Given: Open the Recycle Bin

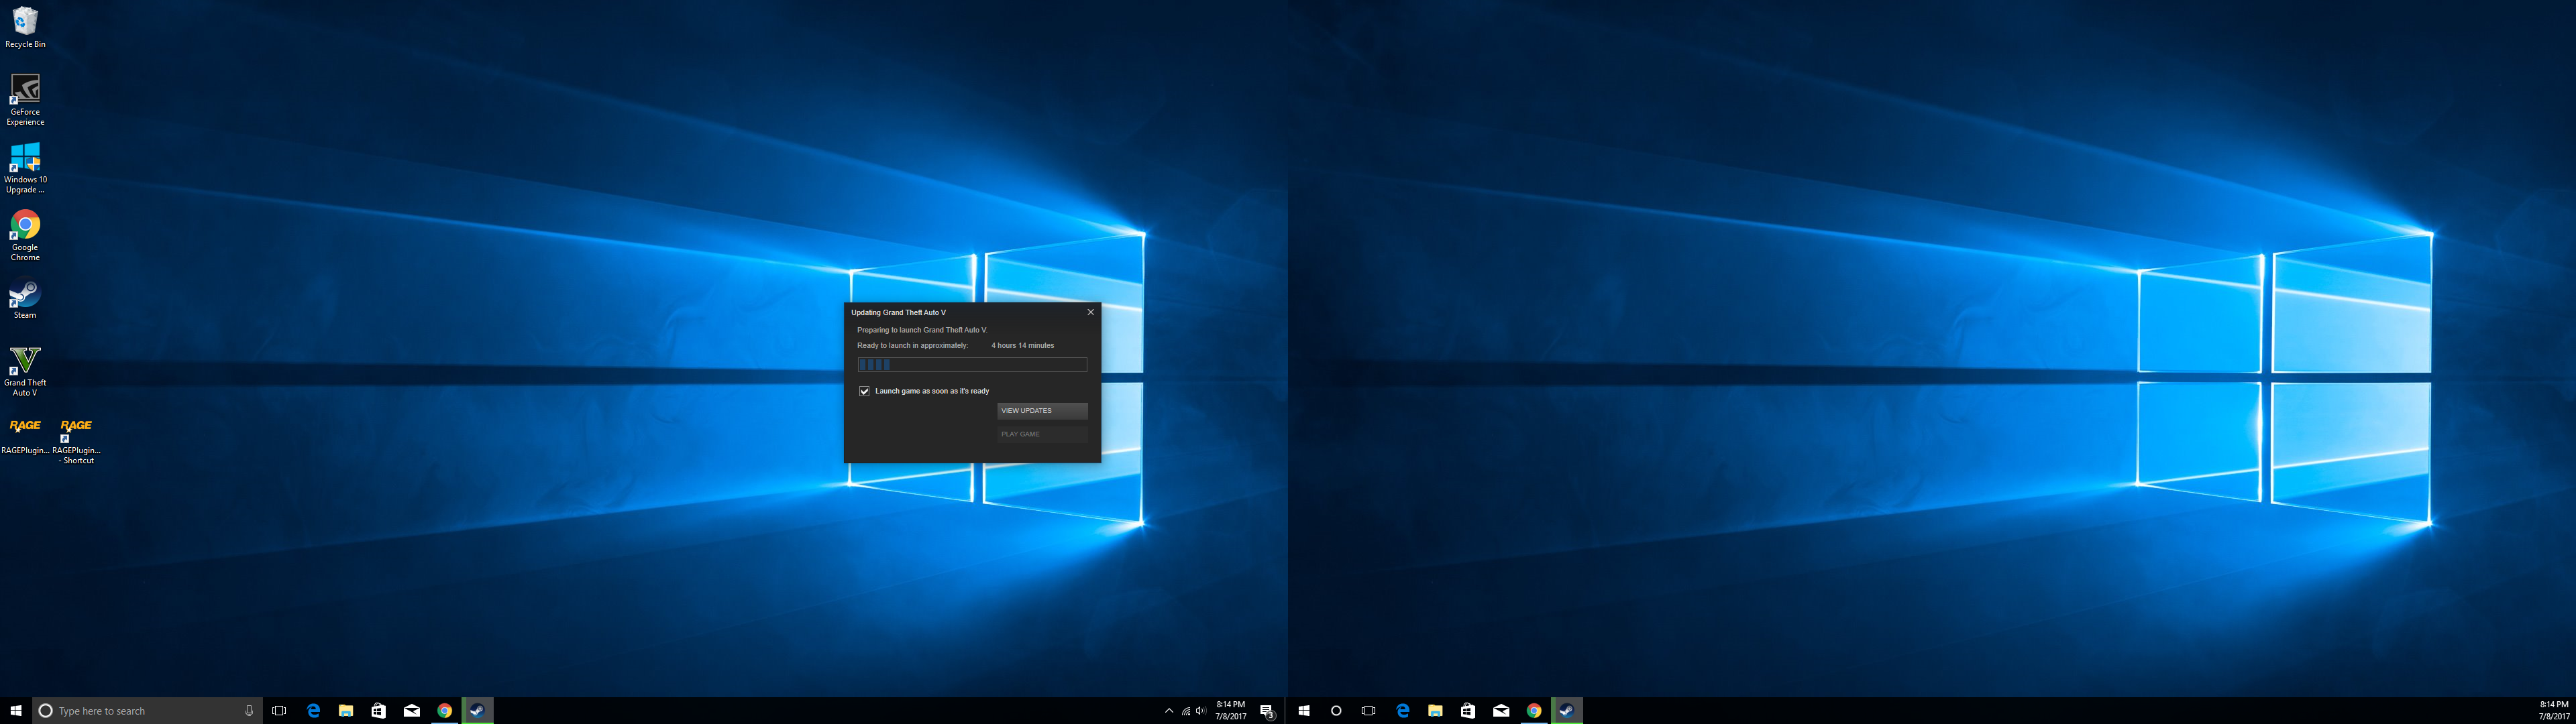Looking at the screenshot, I should [x=25, y=22].
